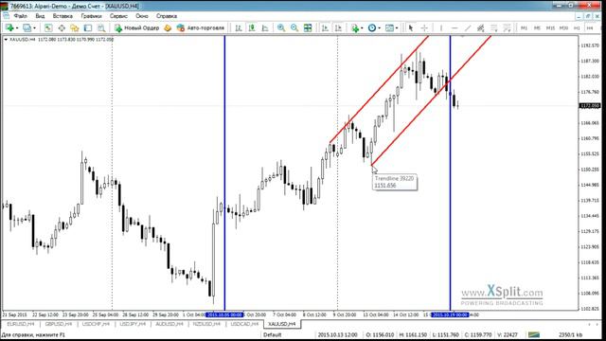The image size is (606, 341).
Task: Open the Окно menu
Action: 142,16
